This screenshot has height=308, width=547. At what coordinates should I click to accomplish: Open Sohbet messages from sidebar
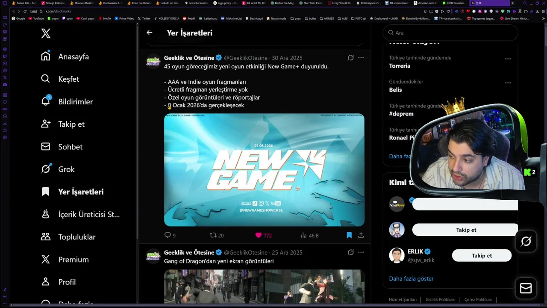[62, 147]
